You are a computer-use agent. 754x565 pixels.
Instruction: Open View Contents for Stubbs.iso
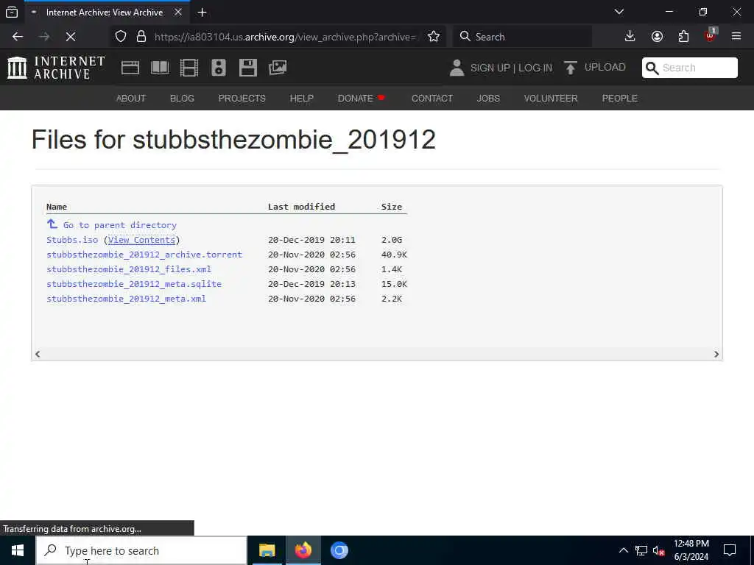(141, 240)
